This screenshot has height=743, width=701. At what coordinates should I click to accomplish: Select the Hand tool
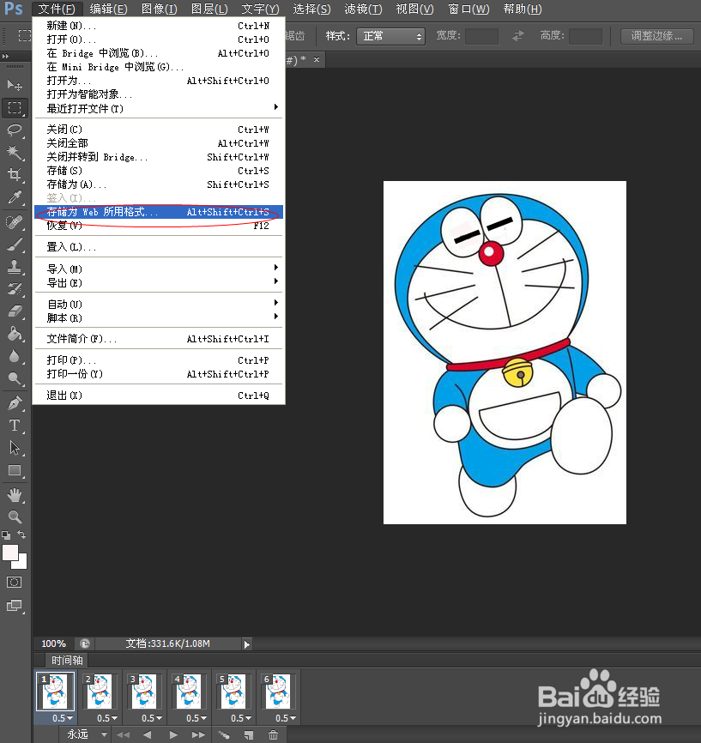click(15, 495)
